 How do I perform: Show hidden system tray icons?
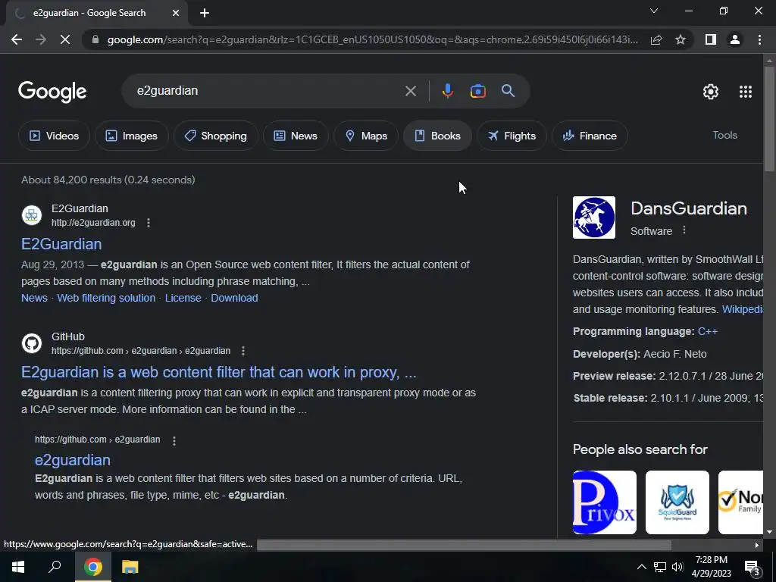[641, 567]
